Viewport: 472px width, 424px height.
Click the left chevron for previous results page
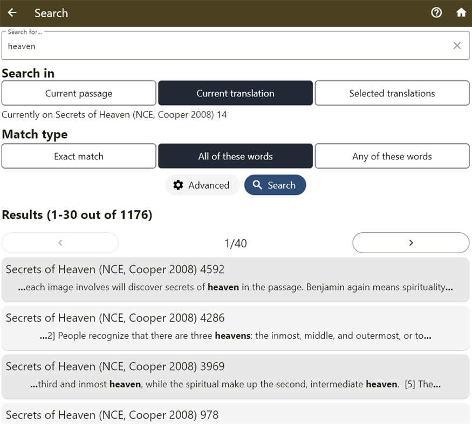[x=60, y=242]
